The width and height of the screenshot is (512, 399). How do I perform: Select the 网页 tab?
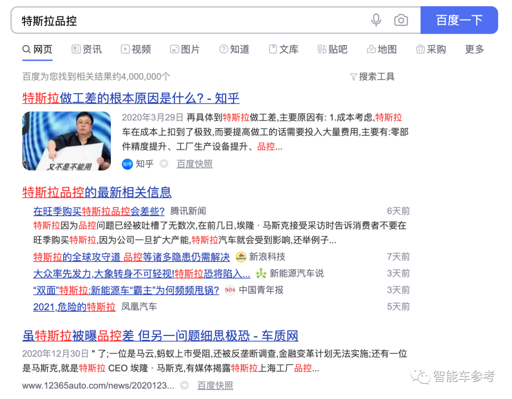click(37, 49)
